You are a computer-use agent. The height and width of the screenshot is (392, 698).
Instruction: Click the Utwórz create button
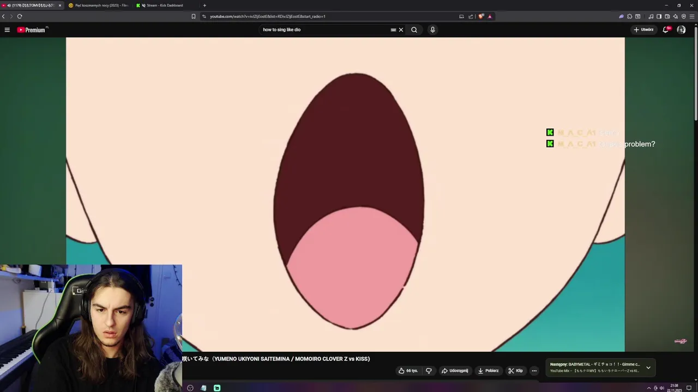coord(643,30)
